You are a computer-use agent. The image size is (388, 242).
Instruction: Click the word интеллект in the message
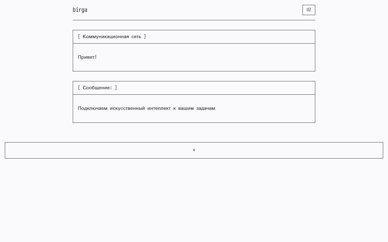[x=159, y=108]
